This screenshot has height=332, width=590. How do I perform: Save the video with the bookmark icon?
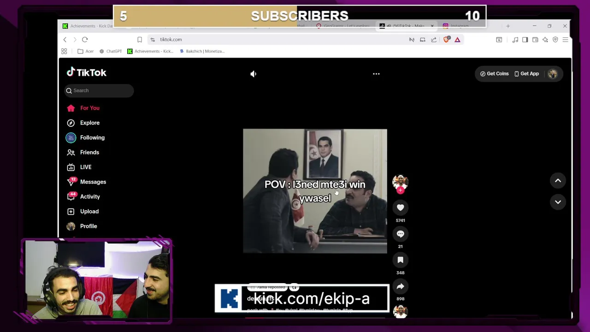click(x=400, y=260)
